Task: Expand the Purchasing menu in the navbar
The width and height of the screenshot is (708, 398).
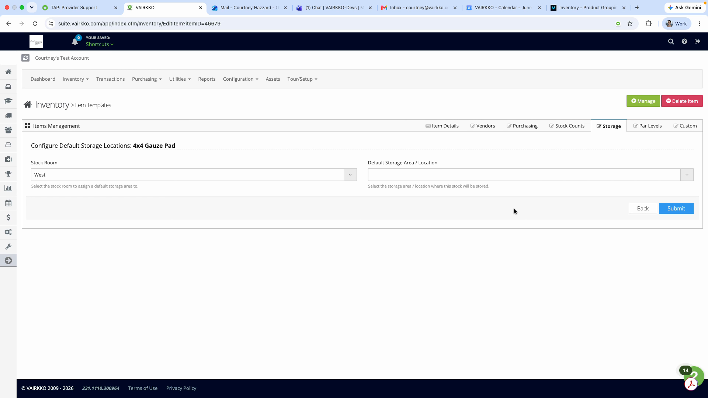Action: [x=147, y=79]
